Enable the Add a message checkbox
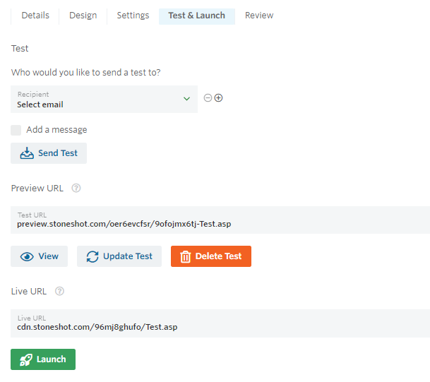 coord(16,130)
